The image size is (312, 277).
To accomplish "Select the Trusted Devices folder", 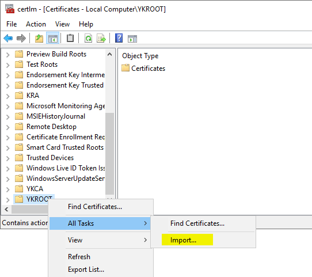I will point(50,158).
